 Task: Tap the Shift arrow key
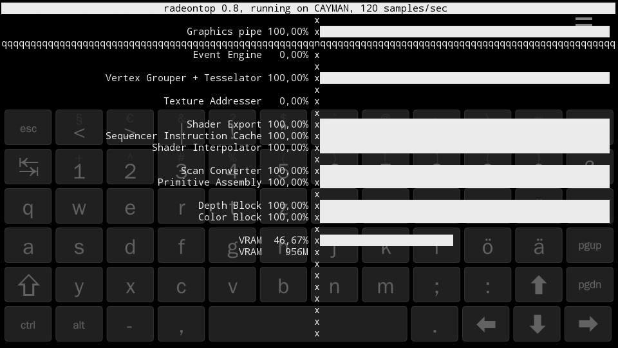tap(28, 285)
